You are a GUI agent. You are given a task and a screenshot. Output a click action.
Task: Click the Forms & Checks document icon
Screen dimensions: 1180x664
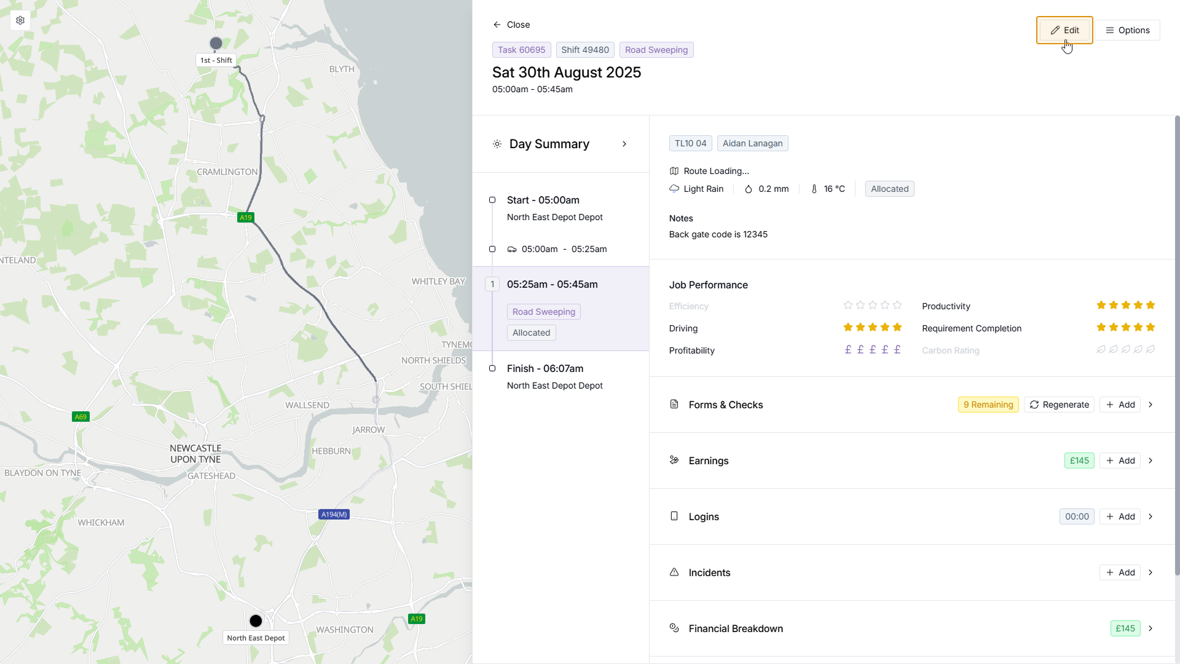(674, 405)
